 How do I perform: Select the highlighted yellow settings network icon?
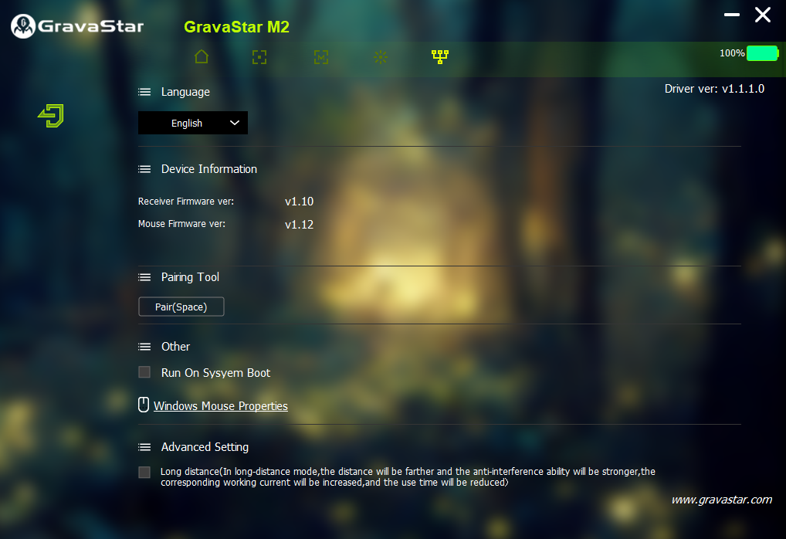point(440,56)
